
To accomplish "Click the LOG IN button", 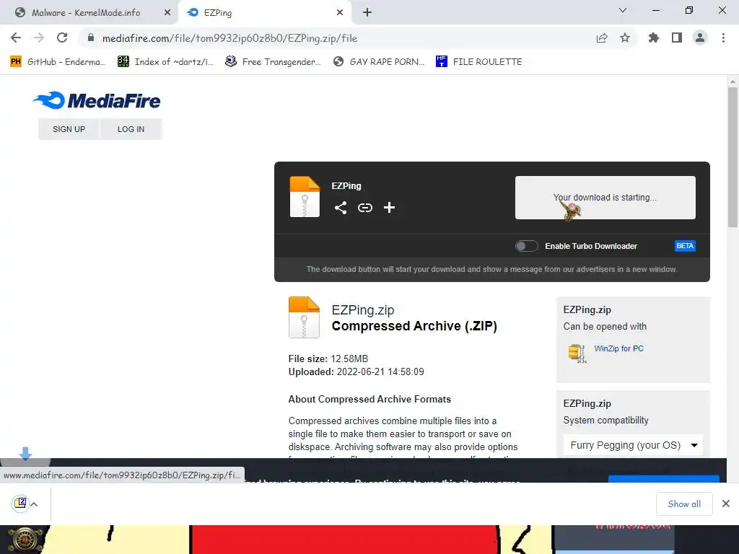I will click(x=131, y=129).
